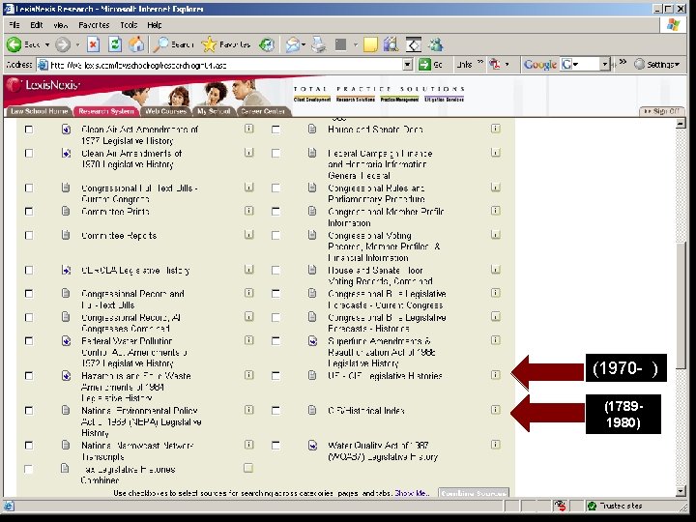The height and width of the screenshot is (522, 696).
Task: Click the Print icon in toolbar
Action: click(x=319, y=44)
